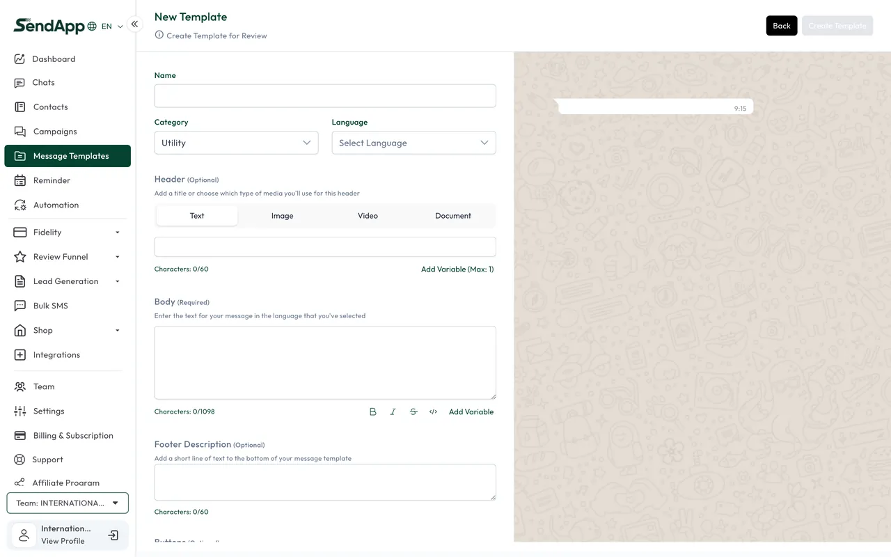Select the Document header type

[x=453, y=216]
